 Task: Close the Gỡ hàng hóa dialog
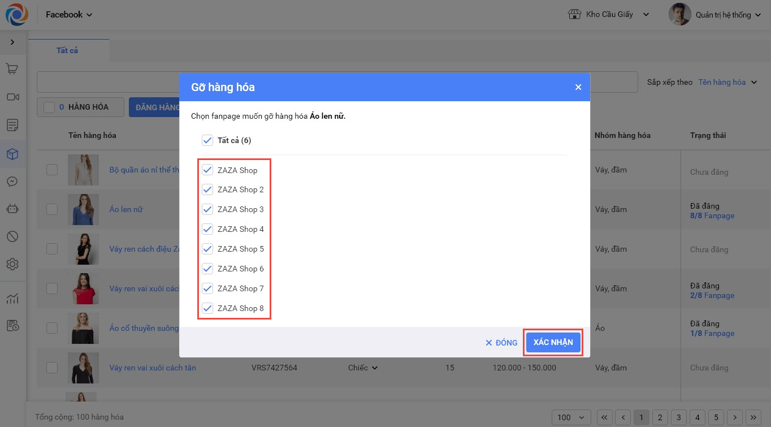click(578, 87)
